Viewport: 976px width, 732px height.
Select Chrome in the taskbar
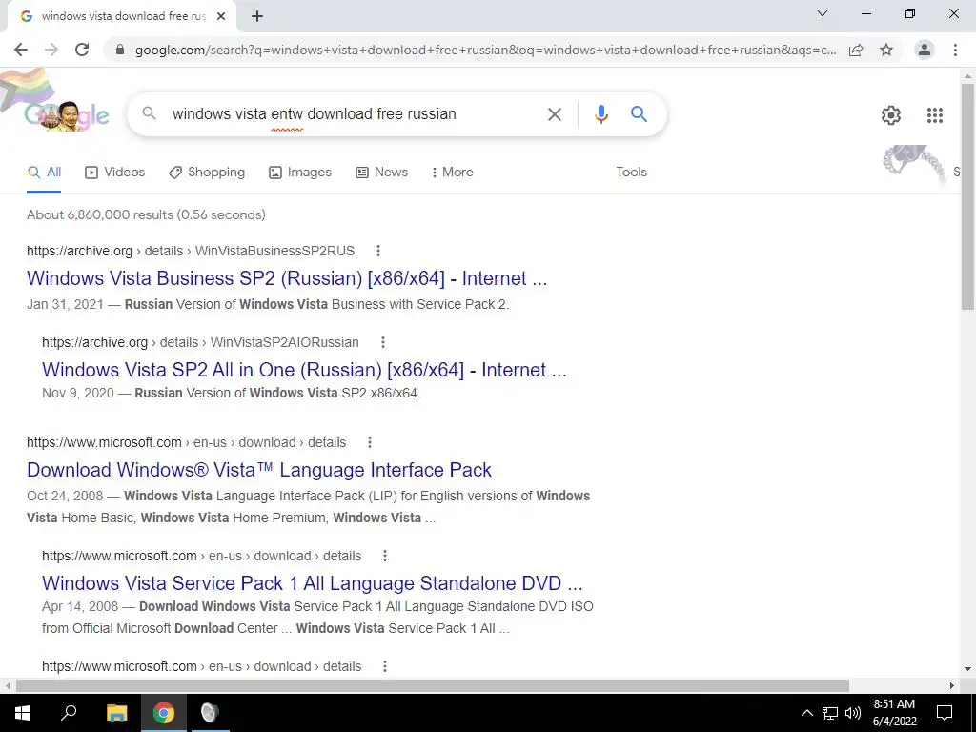point(164,713)
